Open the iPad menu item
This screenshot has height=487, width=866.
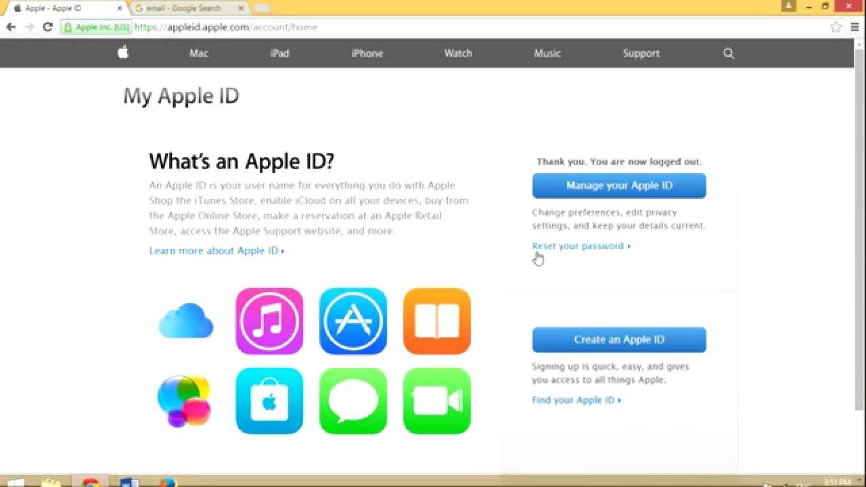(279, 53)
